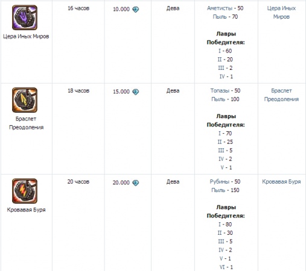Open Браслет Преодоления link in last column
This screenshot has height=271, width=306.
point(281,95)
